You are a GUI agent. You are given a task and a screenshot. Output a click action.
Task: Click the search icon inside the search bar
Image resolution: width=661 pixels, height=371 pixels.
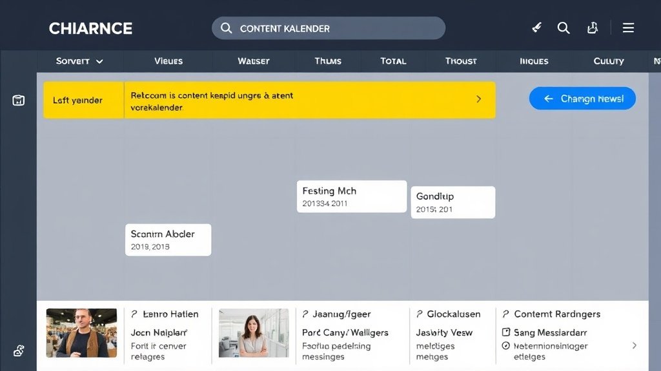[226, 28]
